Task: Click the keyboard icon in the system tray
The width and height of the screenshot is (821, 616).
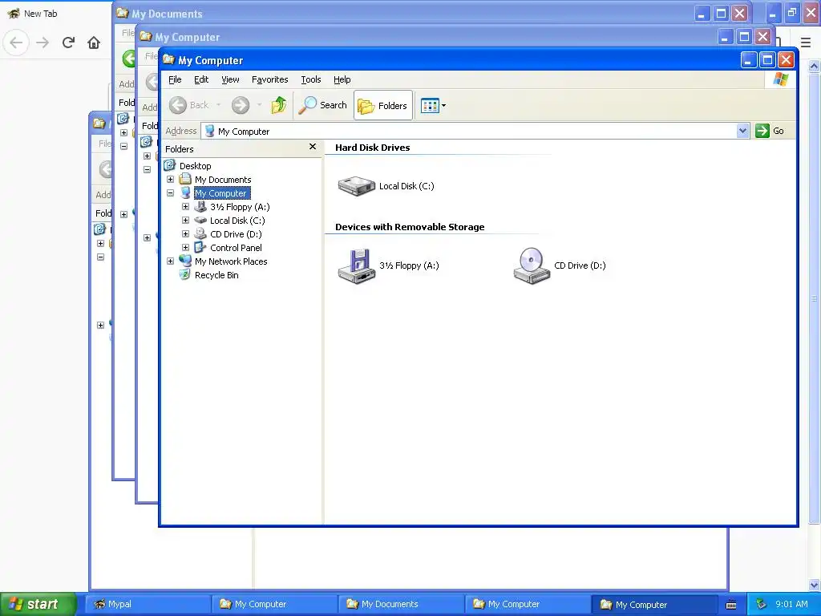Action: click(x=731, y=605)
